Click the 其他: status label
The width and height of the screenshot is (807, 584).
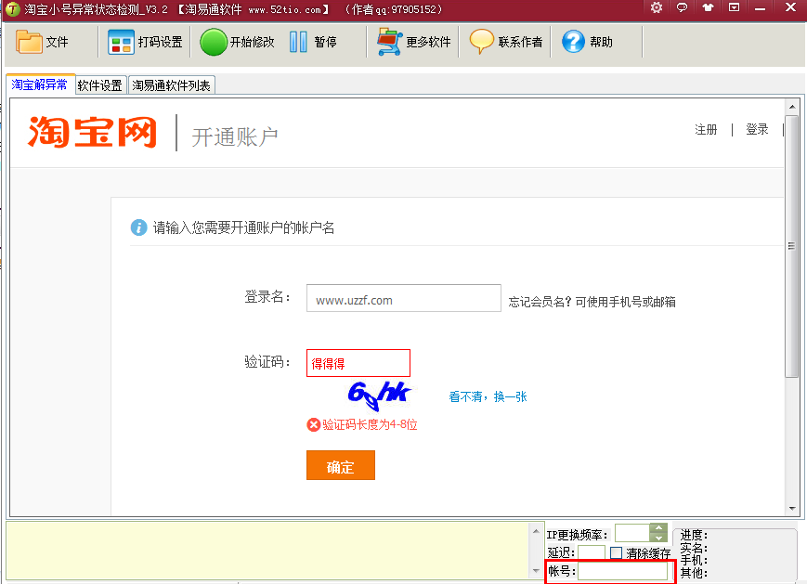coord(694,573)
